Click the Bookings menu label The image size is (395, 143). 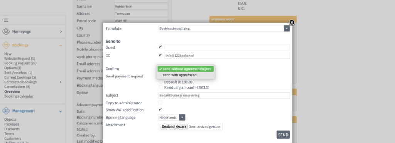(20, 45)
